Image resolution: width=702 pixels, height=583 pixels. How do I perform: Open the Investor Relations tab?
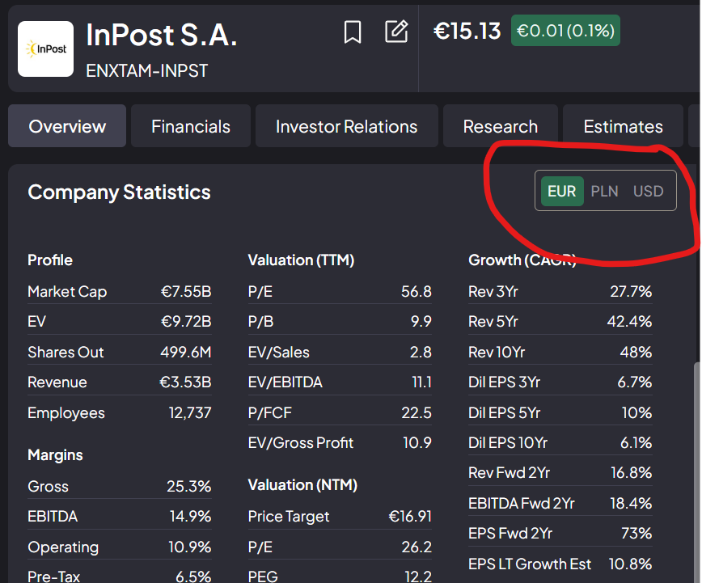[x=346, y=126]
